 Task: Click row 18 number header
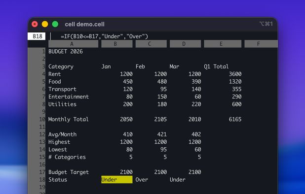[37, 180]
